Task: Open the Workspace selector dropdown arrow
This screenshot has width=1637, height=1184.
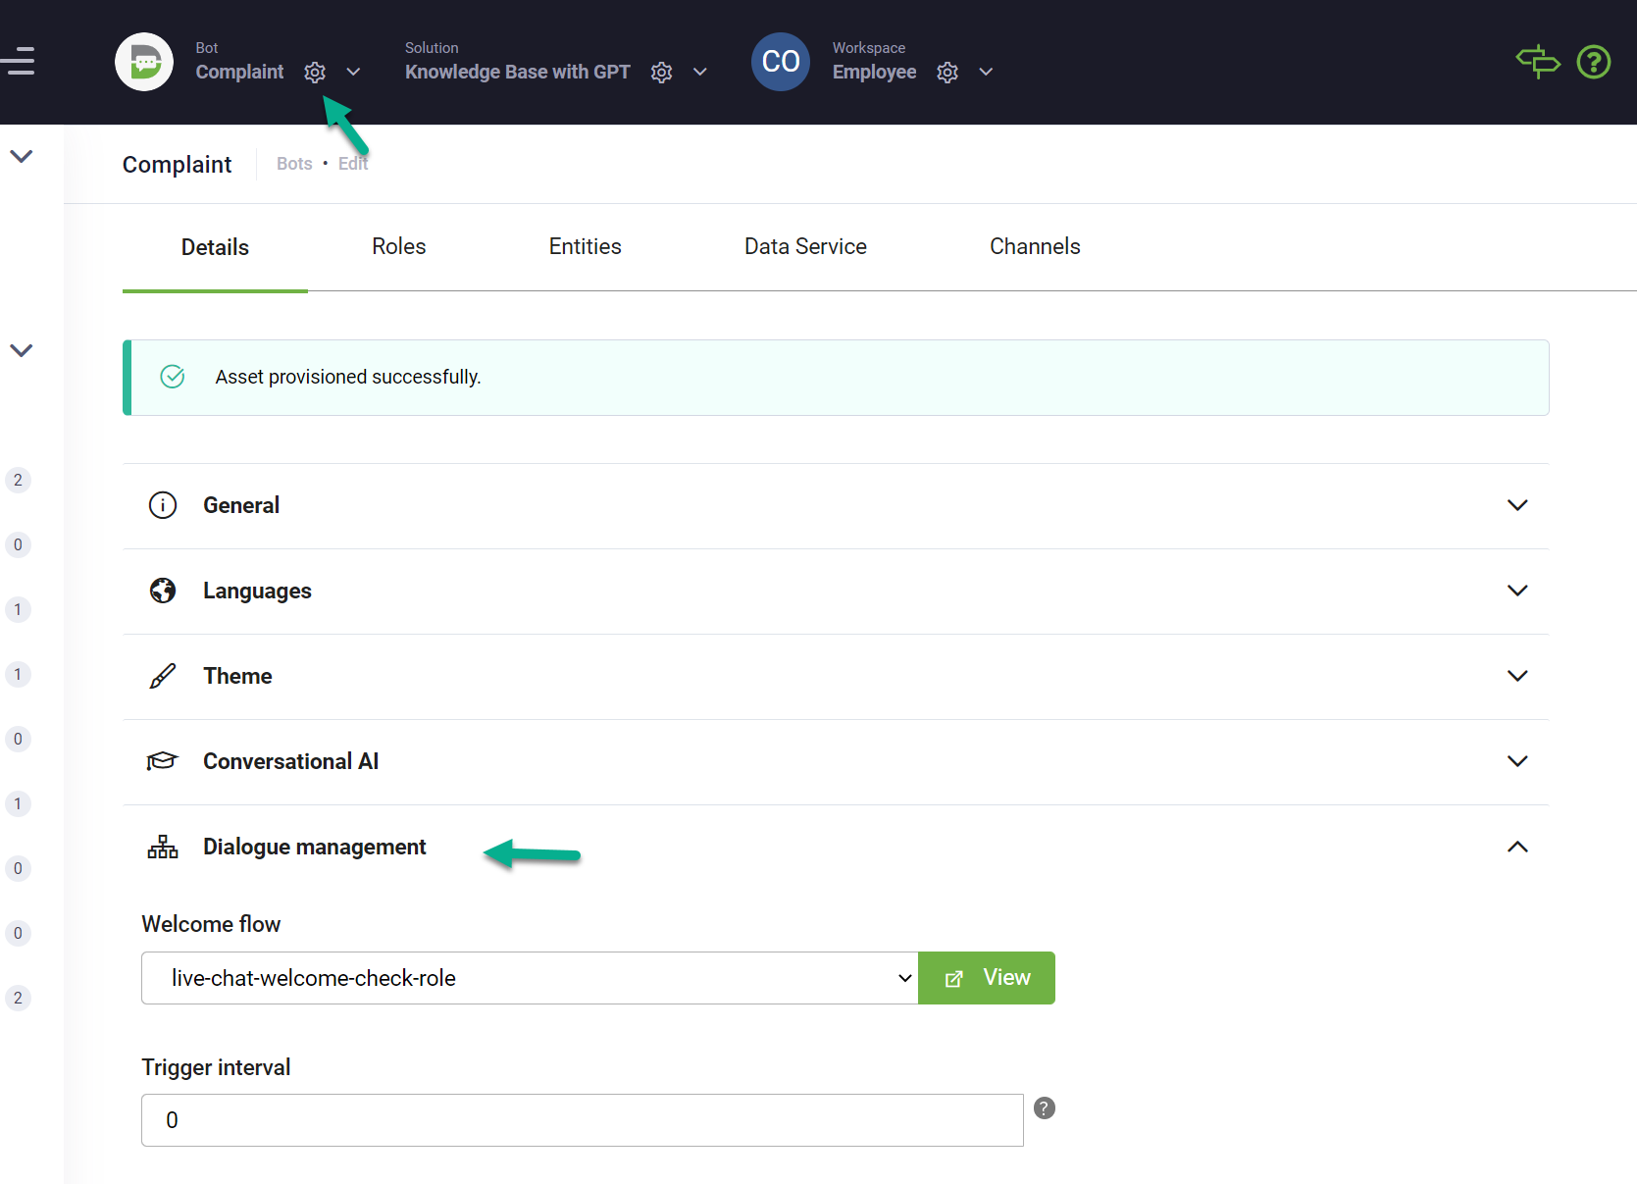Action: click(x=987, y=73)
